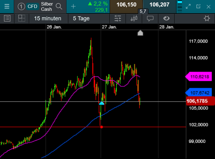
Task: Select the link group number 1 circle
Action: [21, 6]
